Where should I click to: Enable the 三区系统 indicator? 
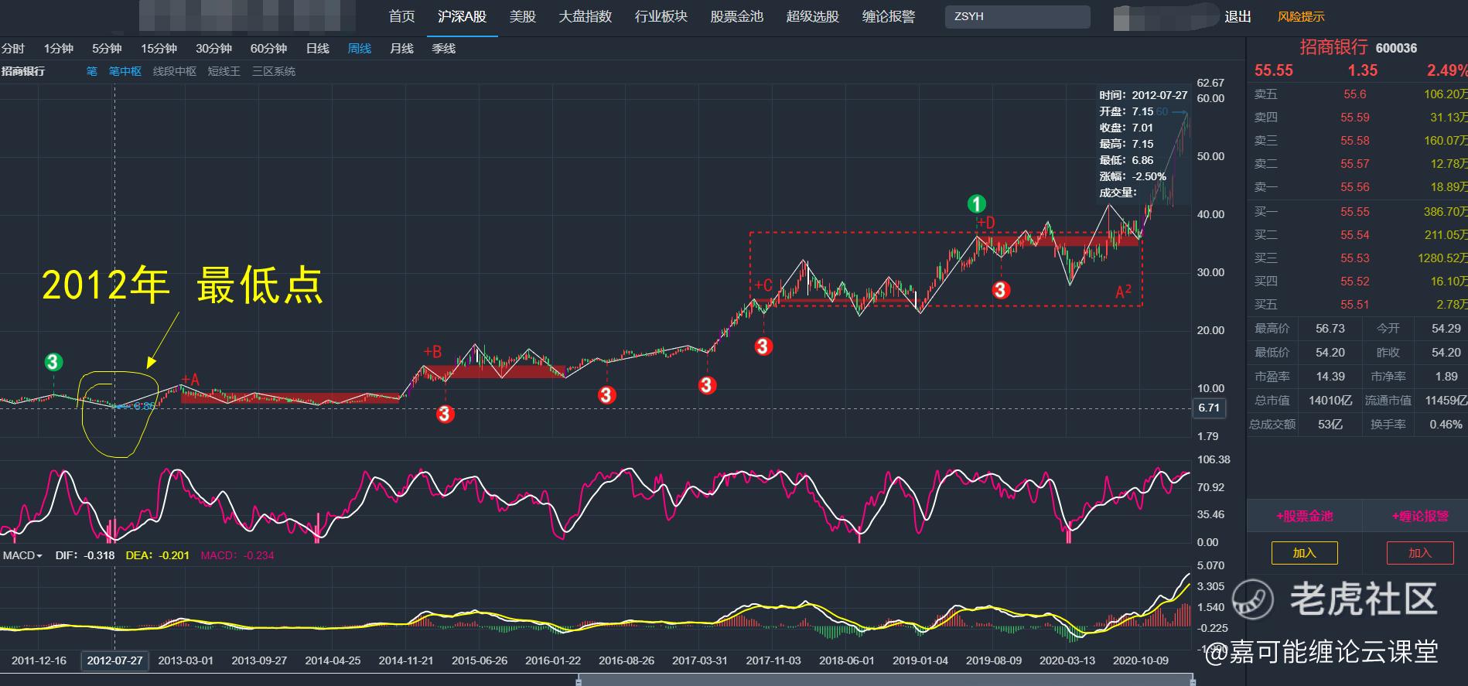(274, 71)
